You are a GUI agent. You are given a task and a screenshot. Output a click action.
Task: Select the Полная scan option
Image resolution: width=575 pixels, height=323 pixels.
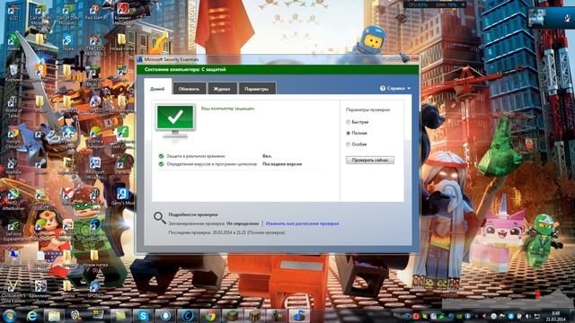coord(357,133)
